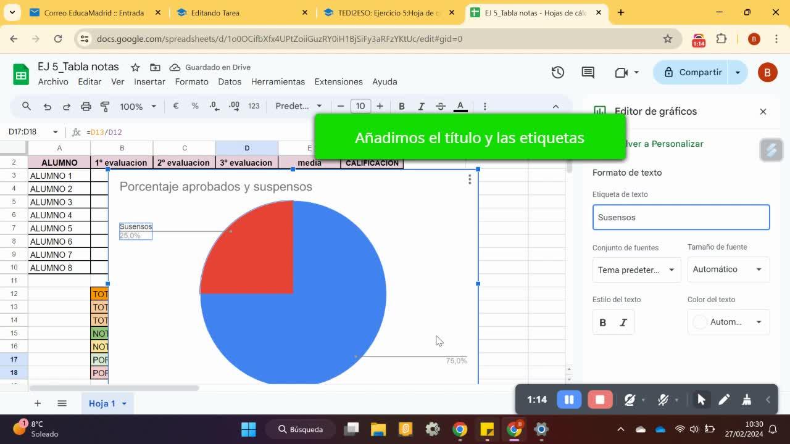
Task: Add a new sheet
Action: (38, 403)
